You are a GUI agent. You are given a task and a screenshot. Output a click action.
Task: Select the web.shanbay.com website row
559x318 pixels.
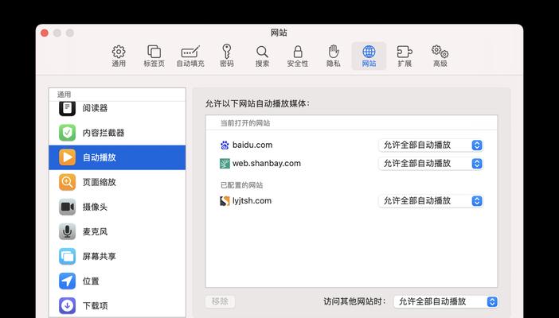point(351,164)
